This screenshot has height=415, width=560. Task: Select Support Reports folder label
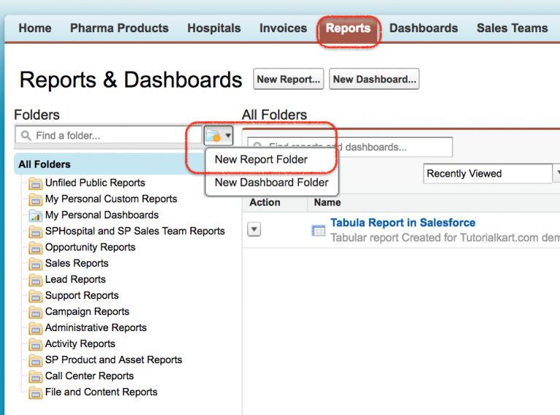pyautogui.click(x=82, y=295)
